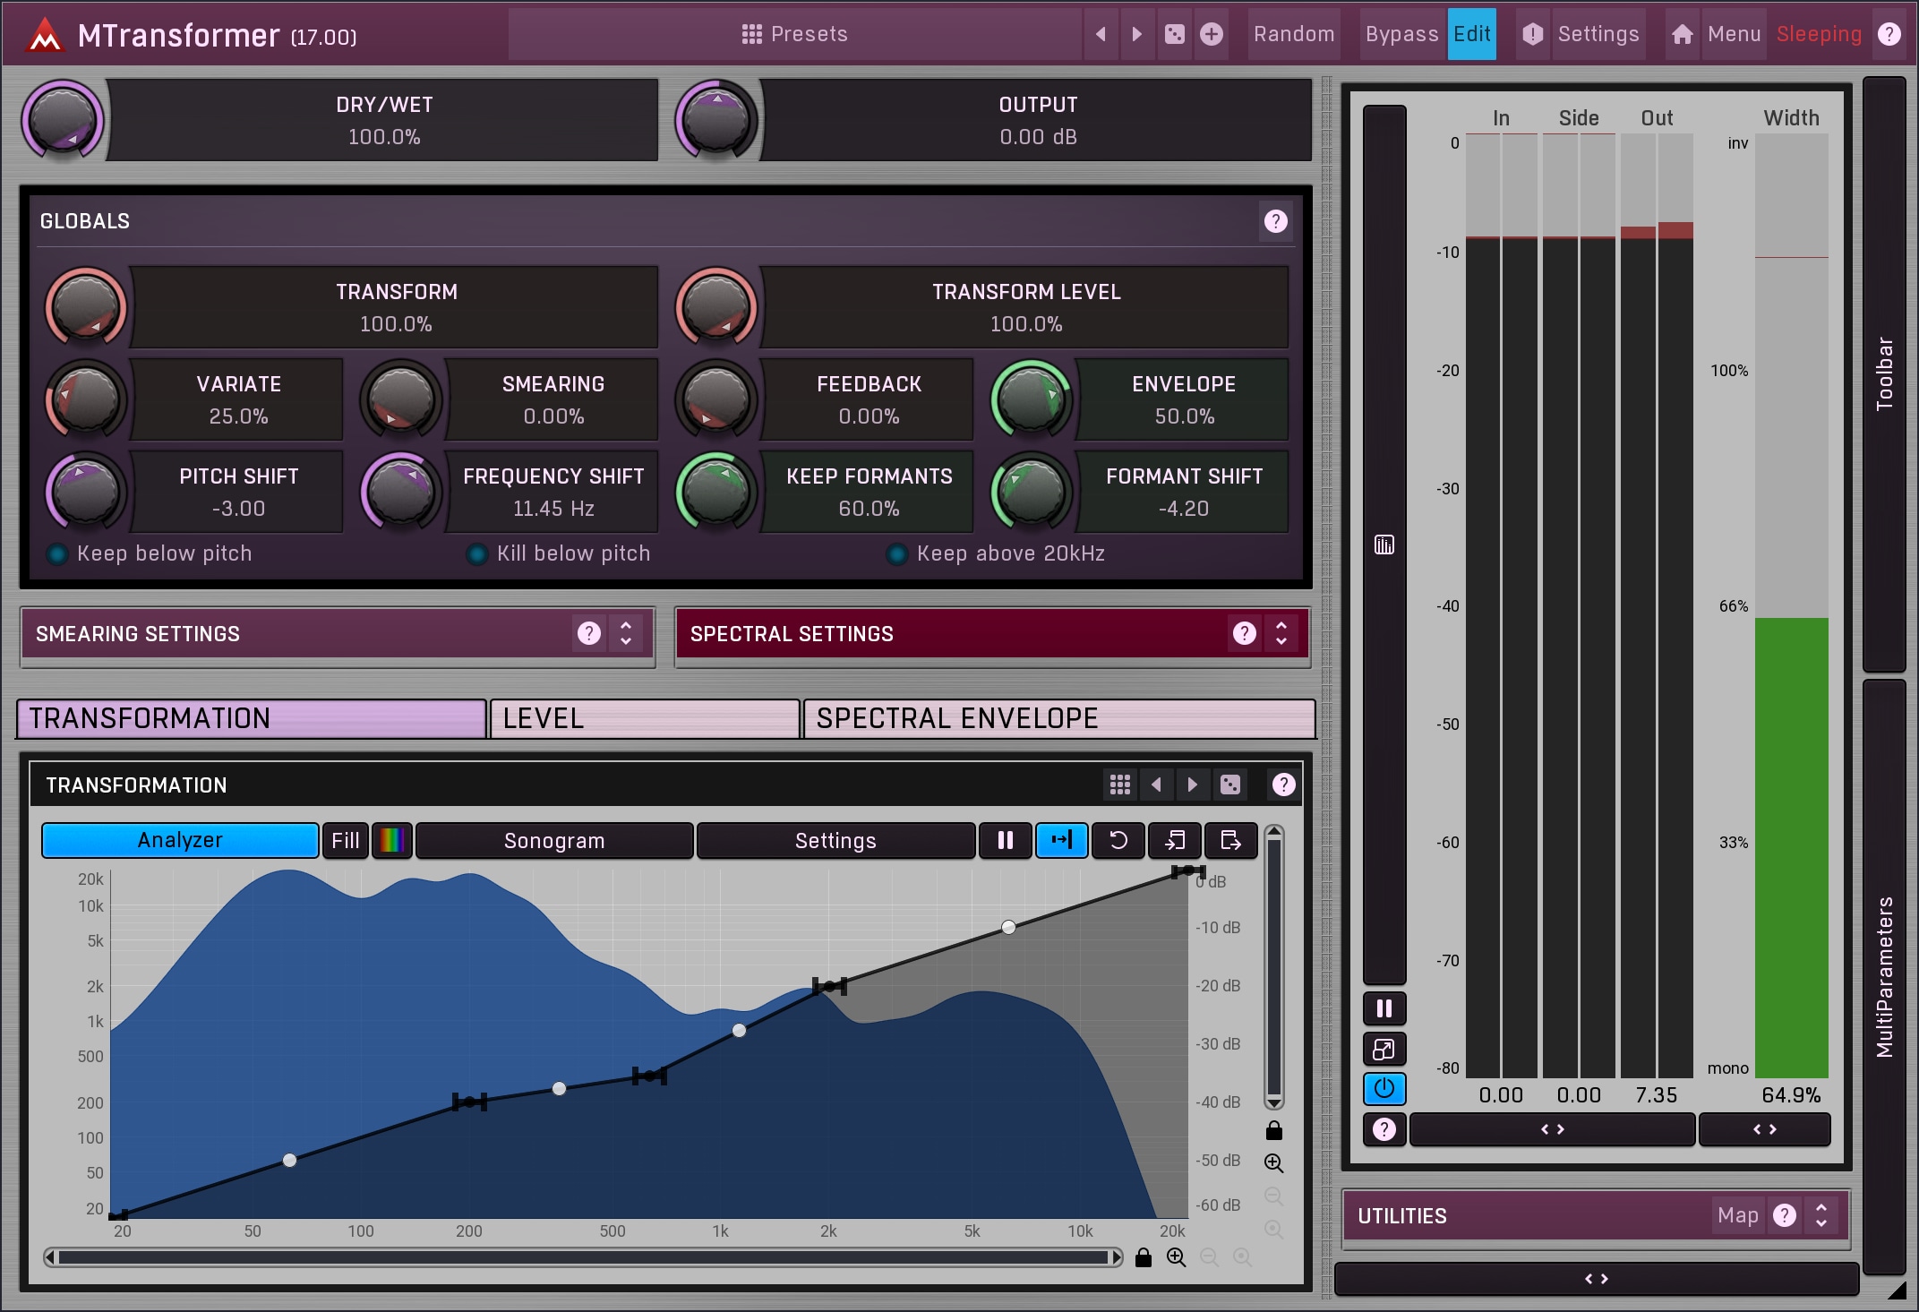Open the transformation presets grid icon
Image resolution: width=1919 pixels, height=1312 pixels.
pyautogui.click(x=1119, y=785)
